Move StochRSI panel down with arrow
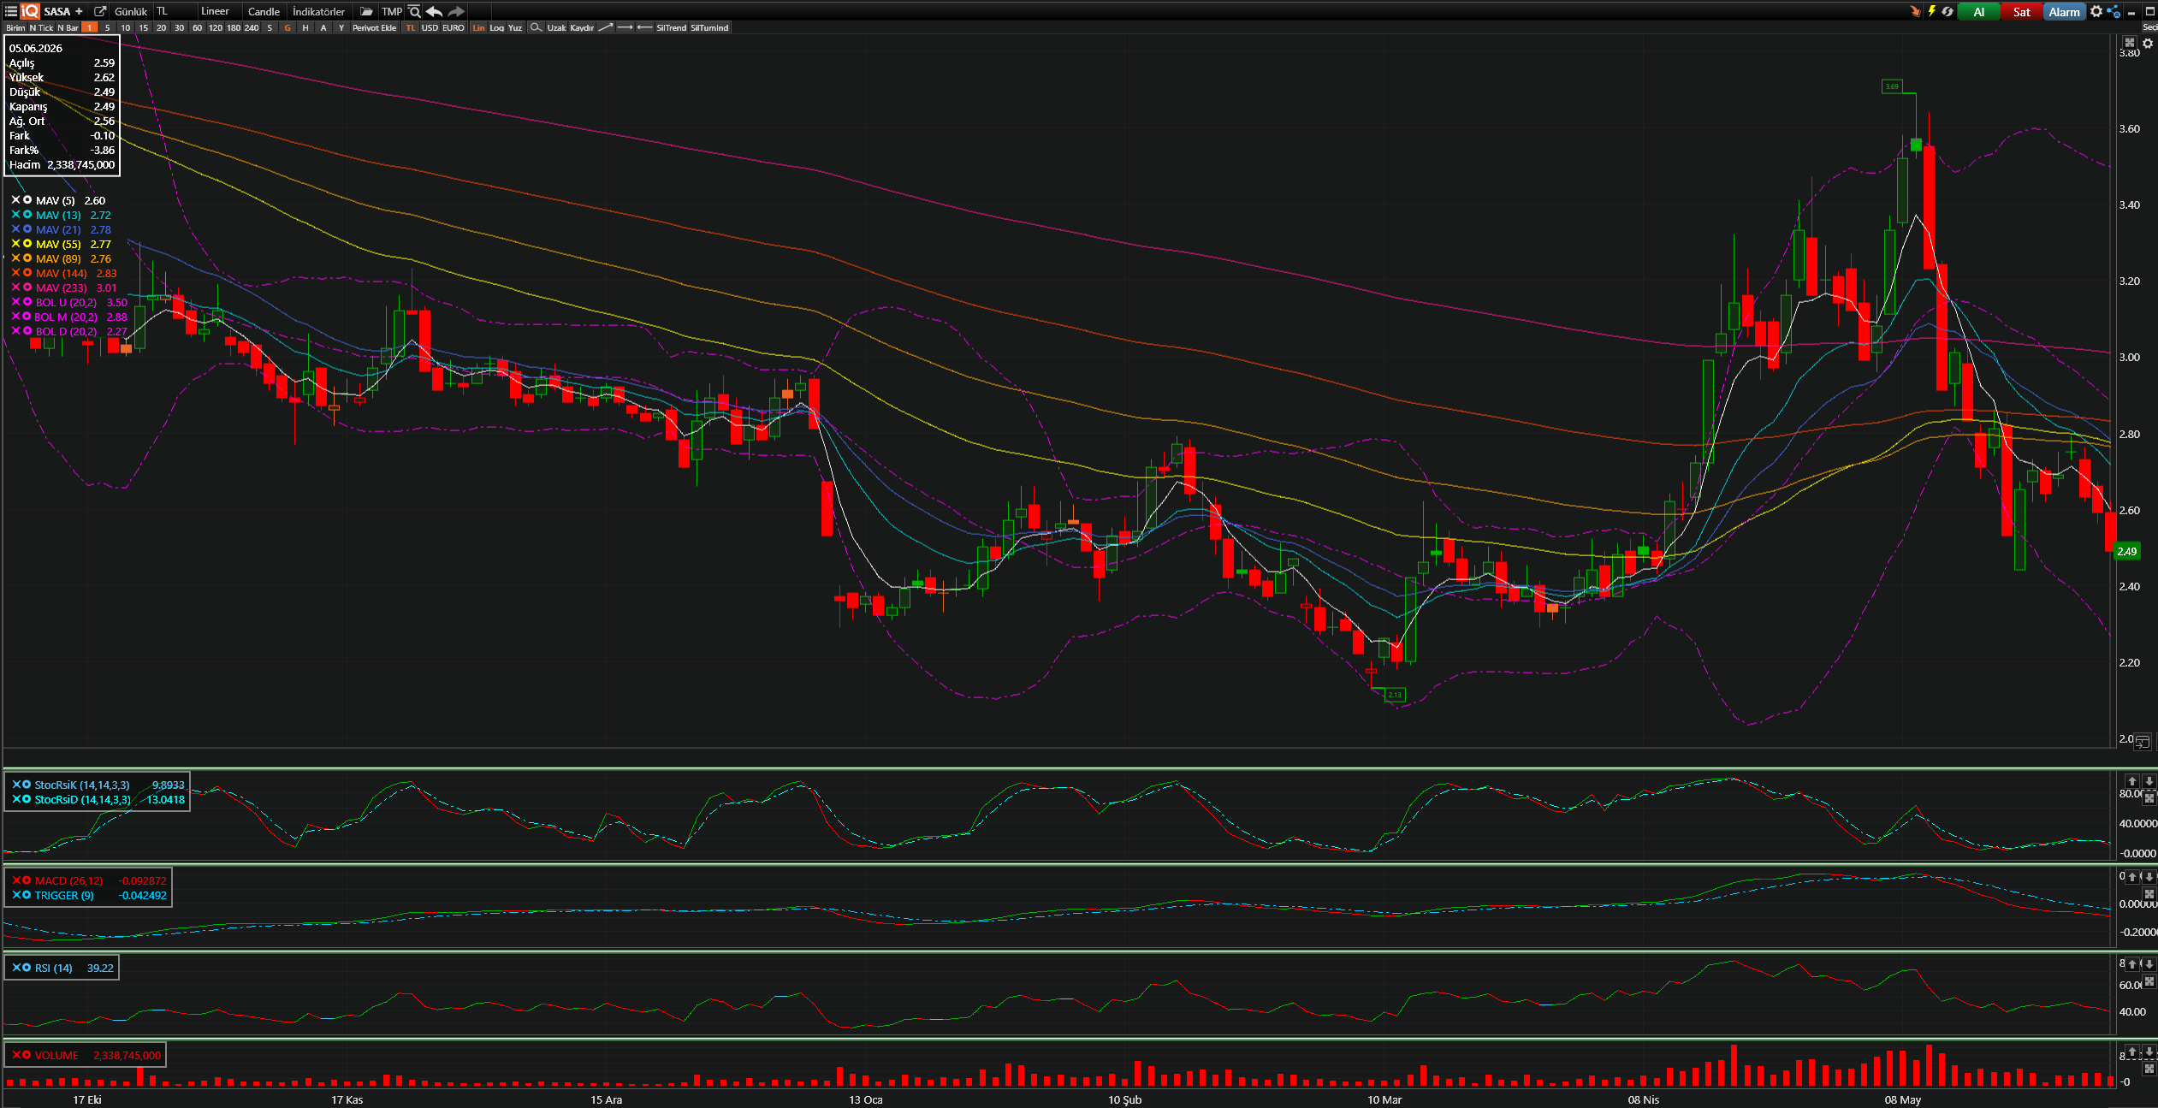 [x=2148, y=780]
